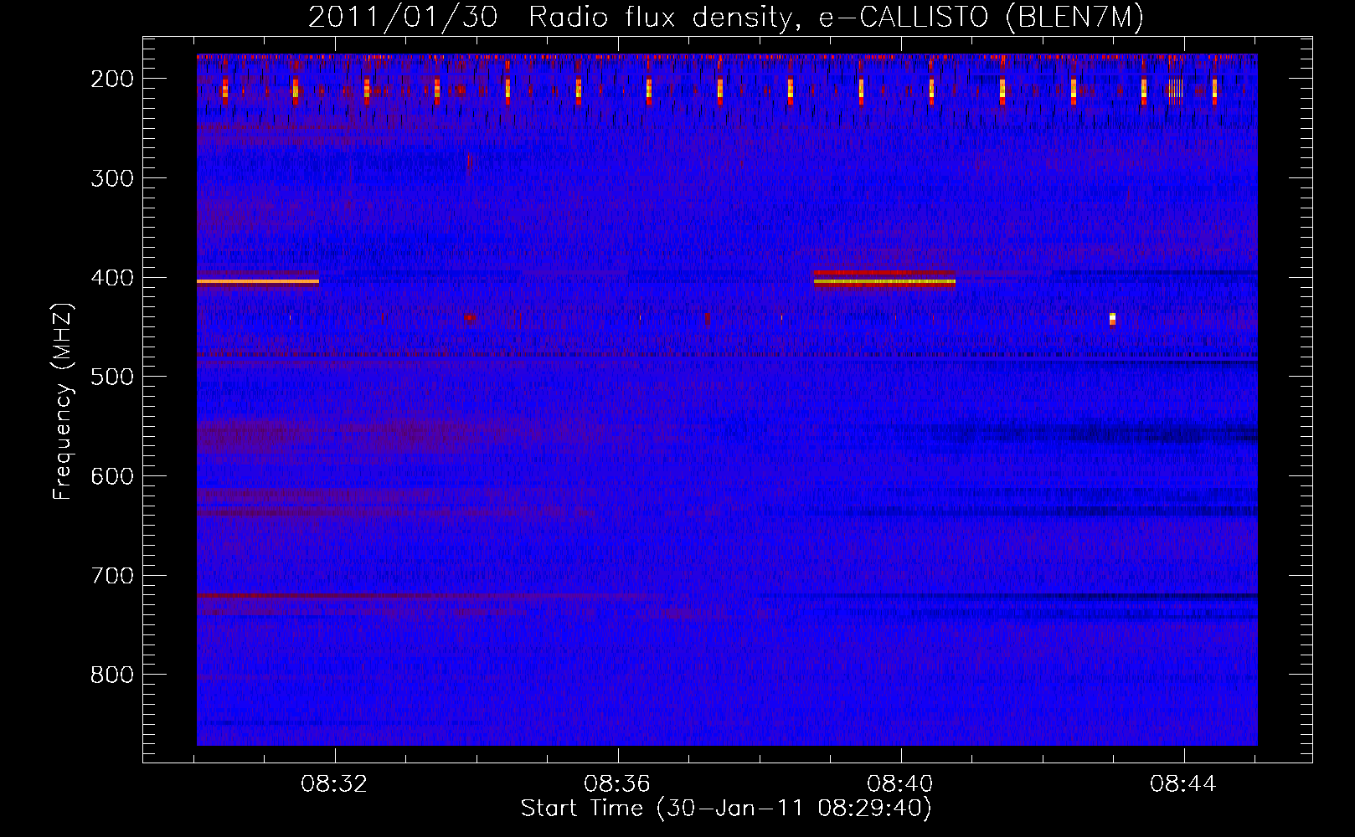Click the 800 frequency tick label
The height and width of the screenshot is (837, 1355).
pos(112,675)
